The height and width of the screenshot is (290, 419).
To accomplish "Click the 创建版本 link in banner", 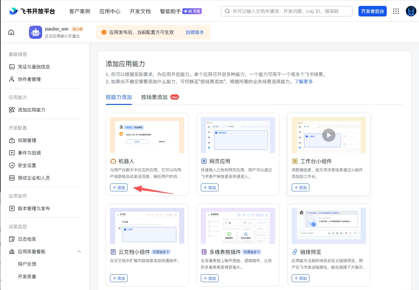I will [195, 32].
